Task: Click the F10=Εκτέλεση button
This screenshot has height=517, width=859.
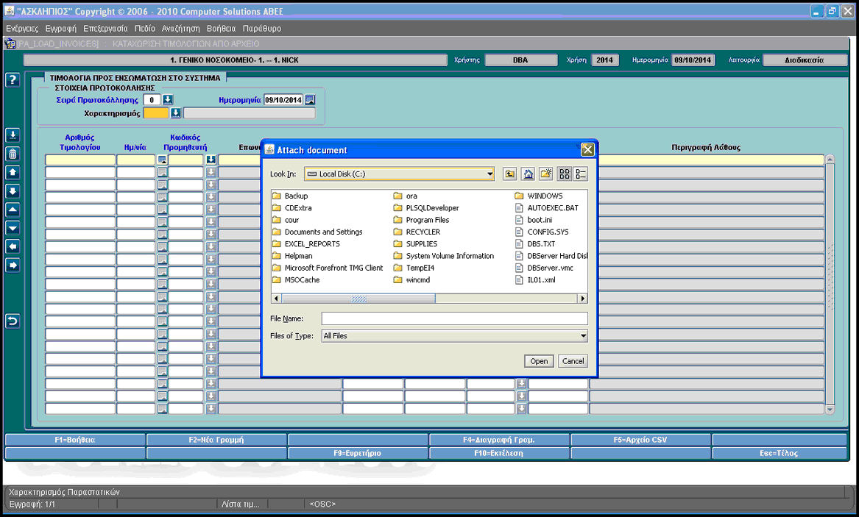Action: pyautogui.click(x=499, y=453)
